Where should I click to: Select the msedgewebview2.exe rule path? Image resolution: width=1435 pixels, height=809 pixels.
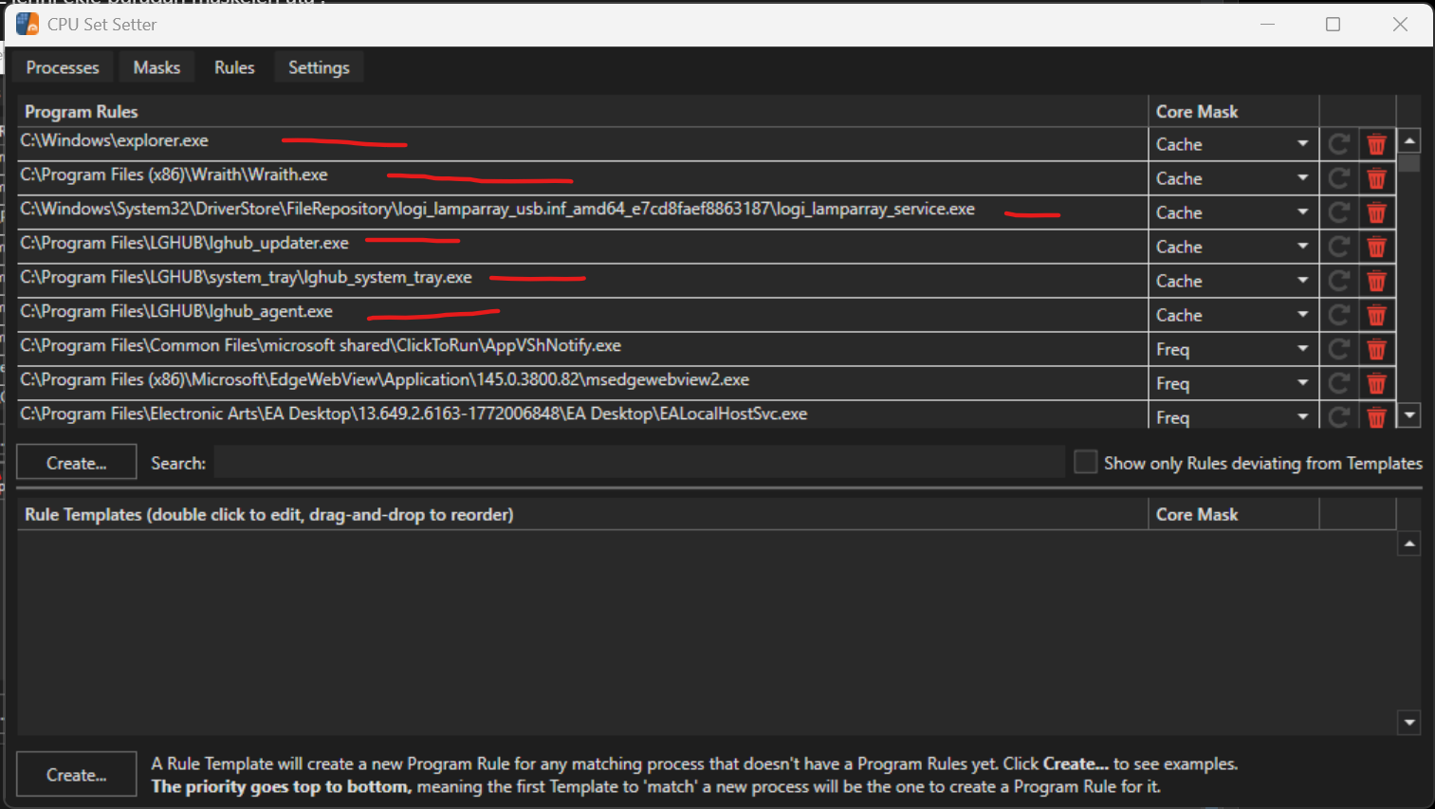(x=384, y=379)
